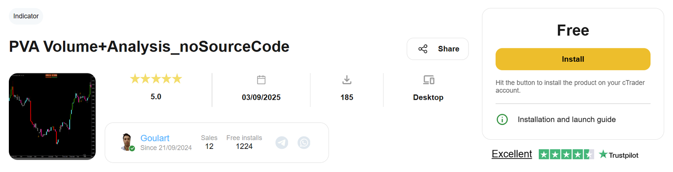
Task: Open the indicator chart thumbnail
Action: pos(52,116)
